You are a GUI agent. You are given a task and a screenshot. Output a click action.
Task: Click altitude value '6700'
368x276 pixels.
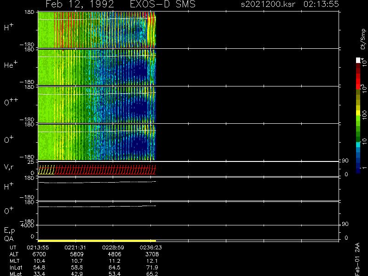pos(39,254)
